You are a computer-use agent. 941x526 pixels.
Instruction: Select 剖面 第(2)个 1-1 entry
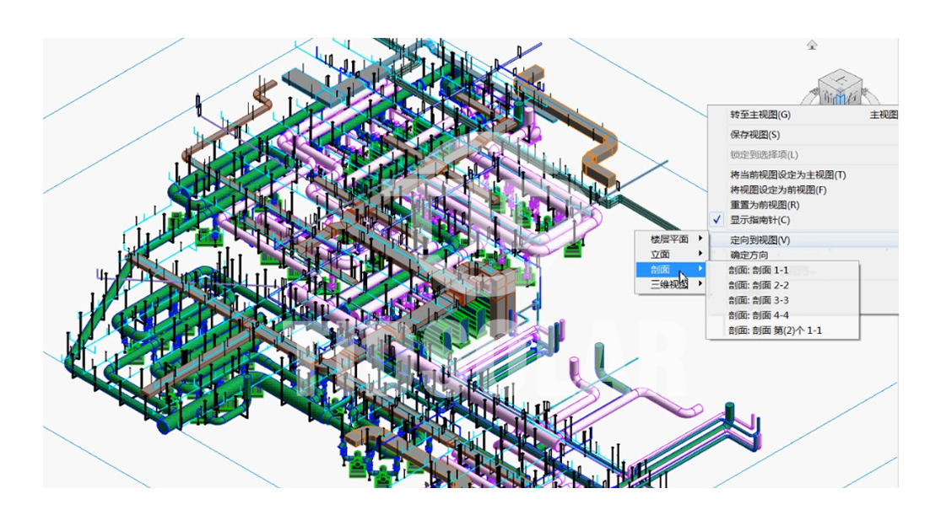[775, 330]
